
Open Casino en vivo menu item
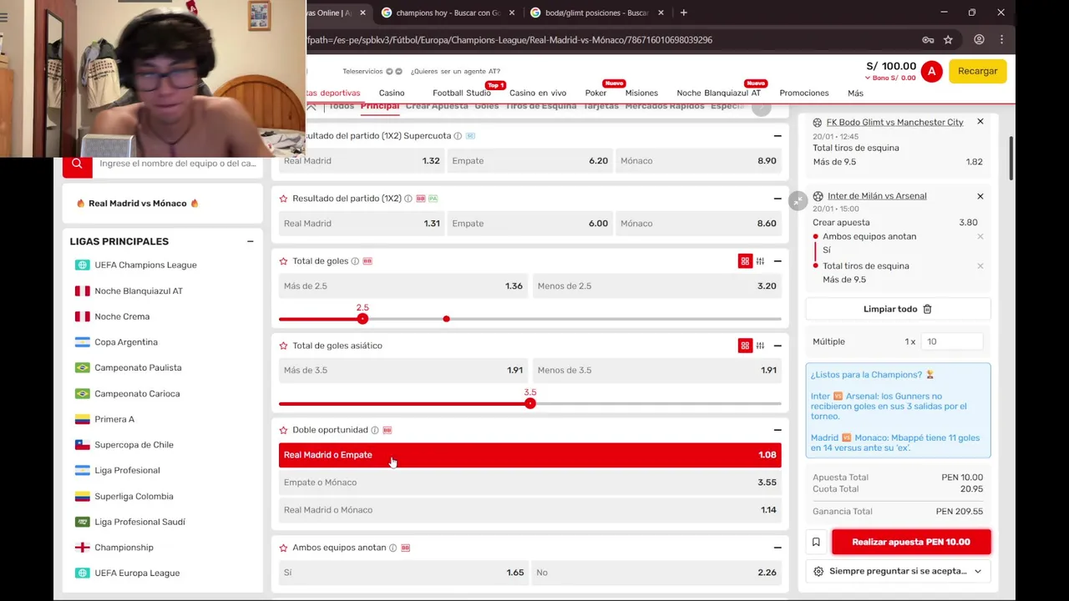click(538, 93)
